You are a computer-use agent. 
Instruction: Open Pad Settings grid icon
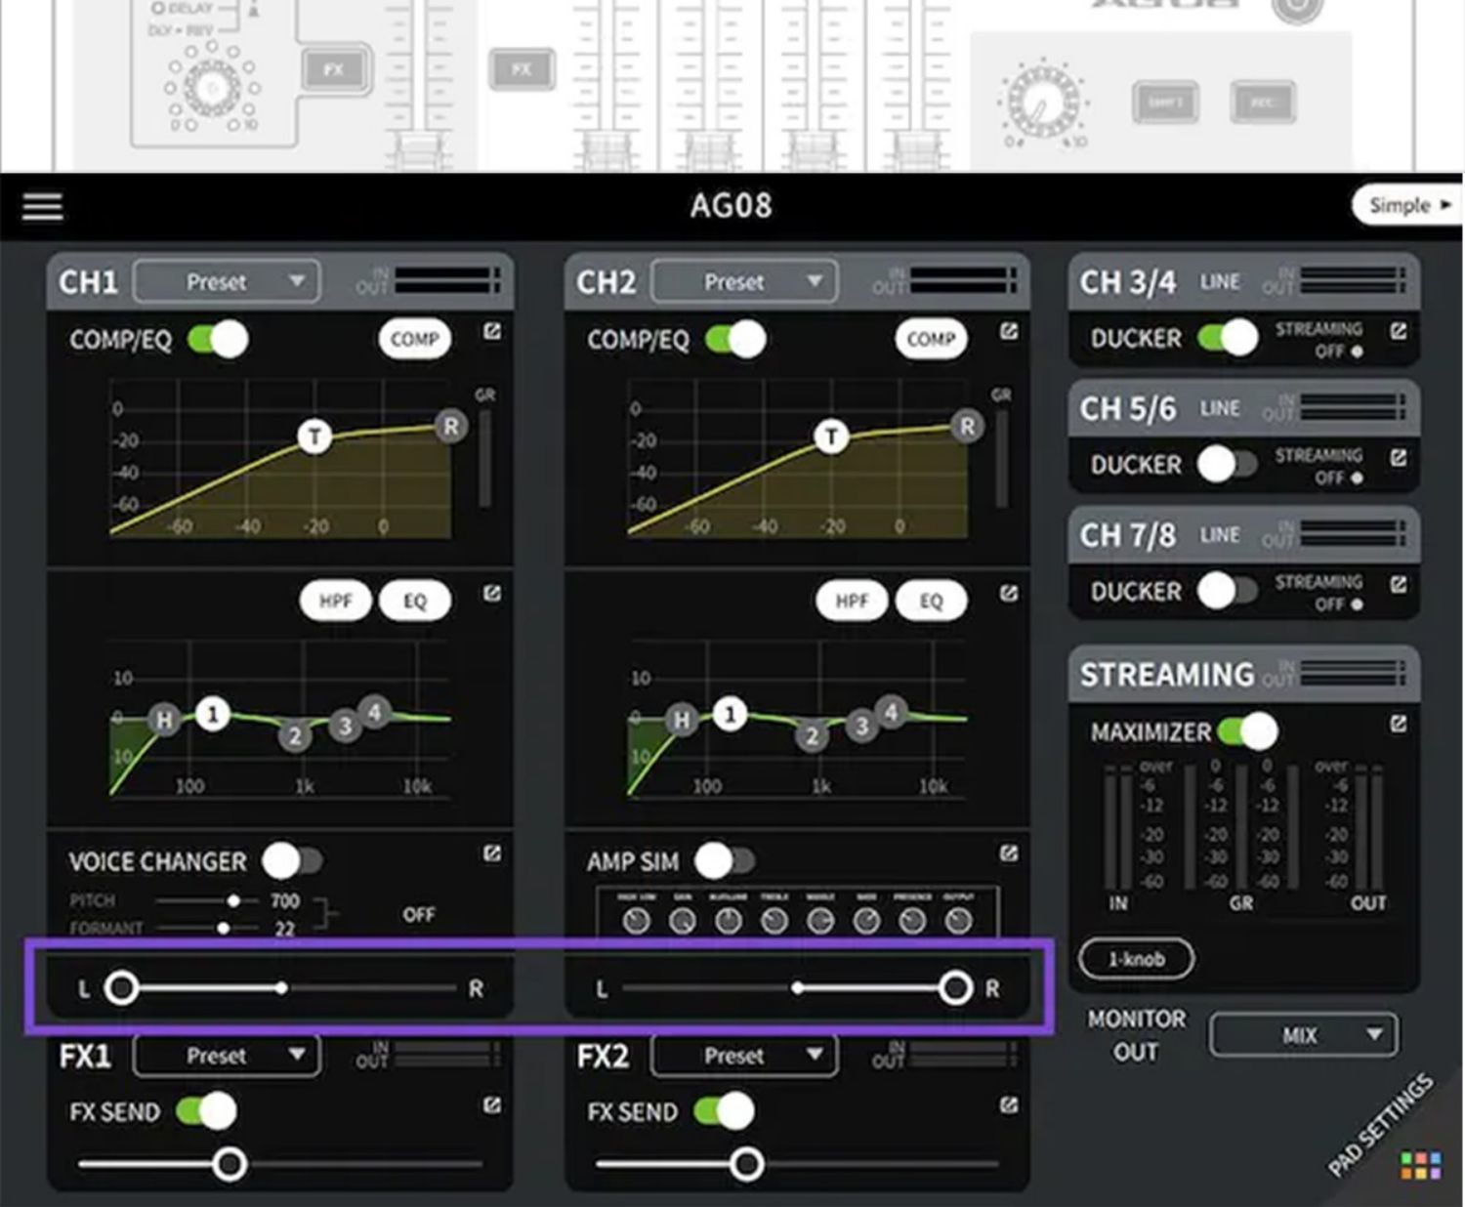pos(1421,1165)
